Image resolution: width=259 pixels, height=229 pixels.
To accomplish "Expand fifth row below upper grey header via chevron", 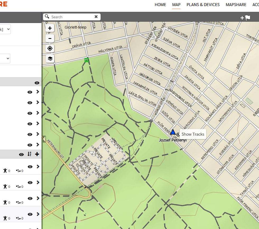I will 38,134.
